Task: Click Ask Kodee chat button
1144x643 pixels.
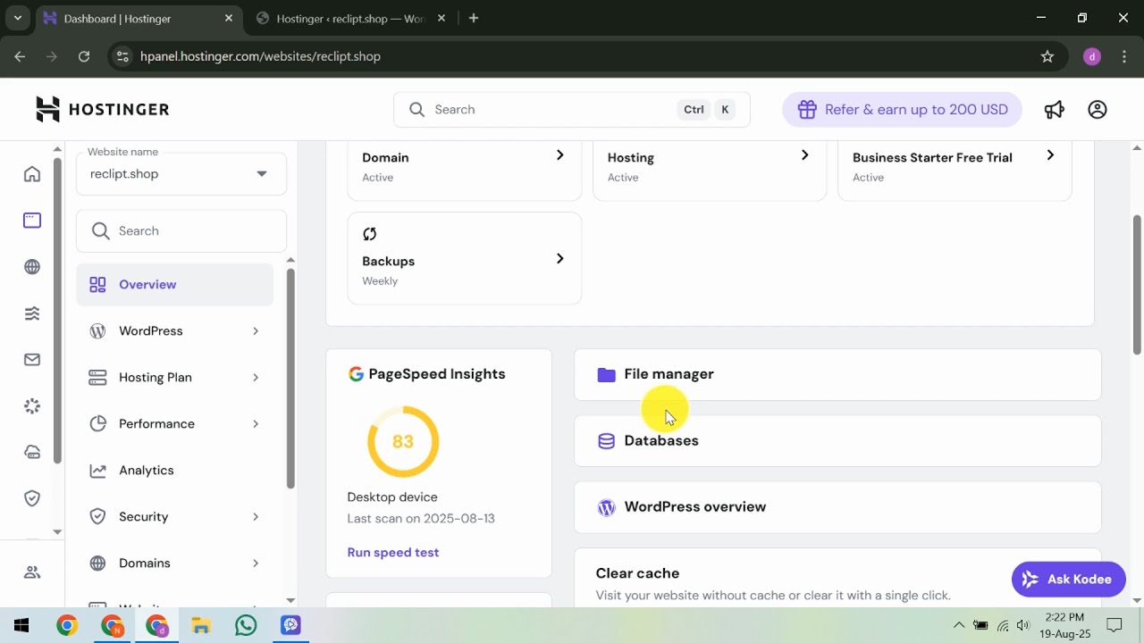Action: pos(1068,580)
